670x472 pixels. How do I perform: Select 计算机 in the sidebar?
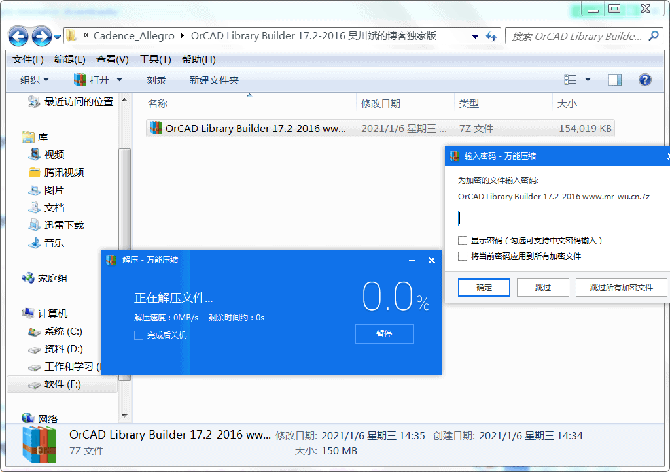pos(45,314)
